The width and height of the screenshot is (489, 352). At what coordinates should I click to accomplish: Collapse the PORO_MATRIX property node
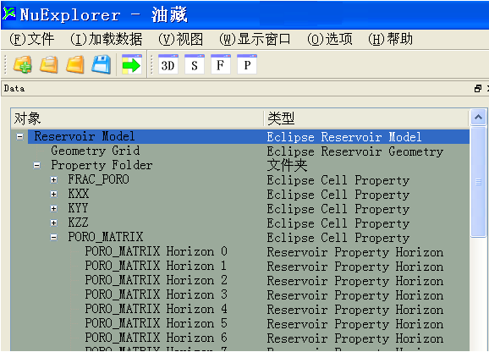(x=53, y=237)
